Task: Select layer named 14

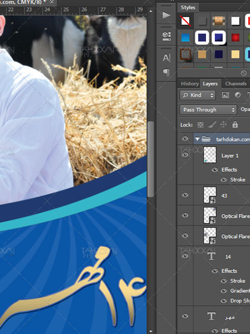Action: coord(228,257)
